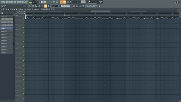Mute Track 6 using its green dot
Screen dimensions: 181x102
[24, 42]
